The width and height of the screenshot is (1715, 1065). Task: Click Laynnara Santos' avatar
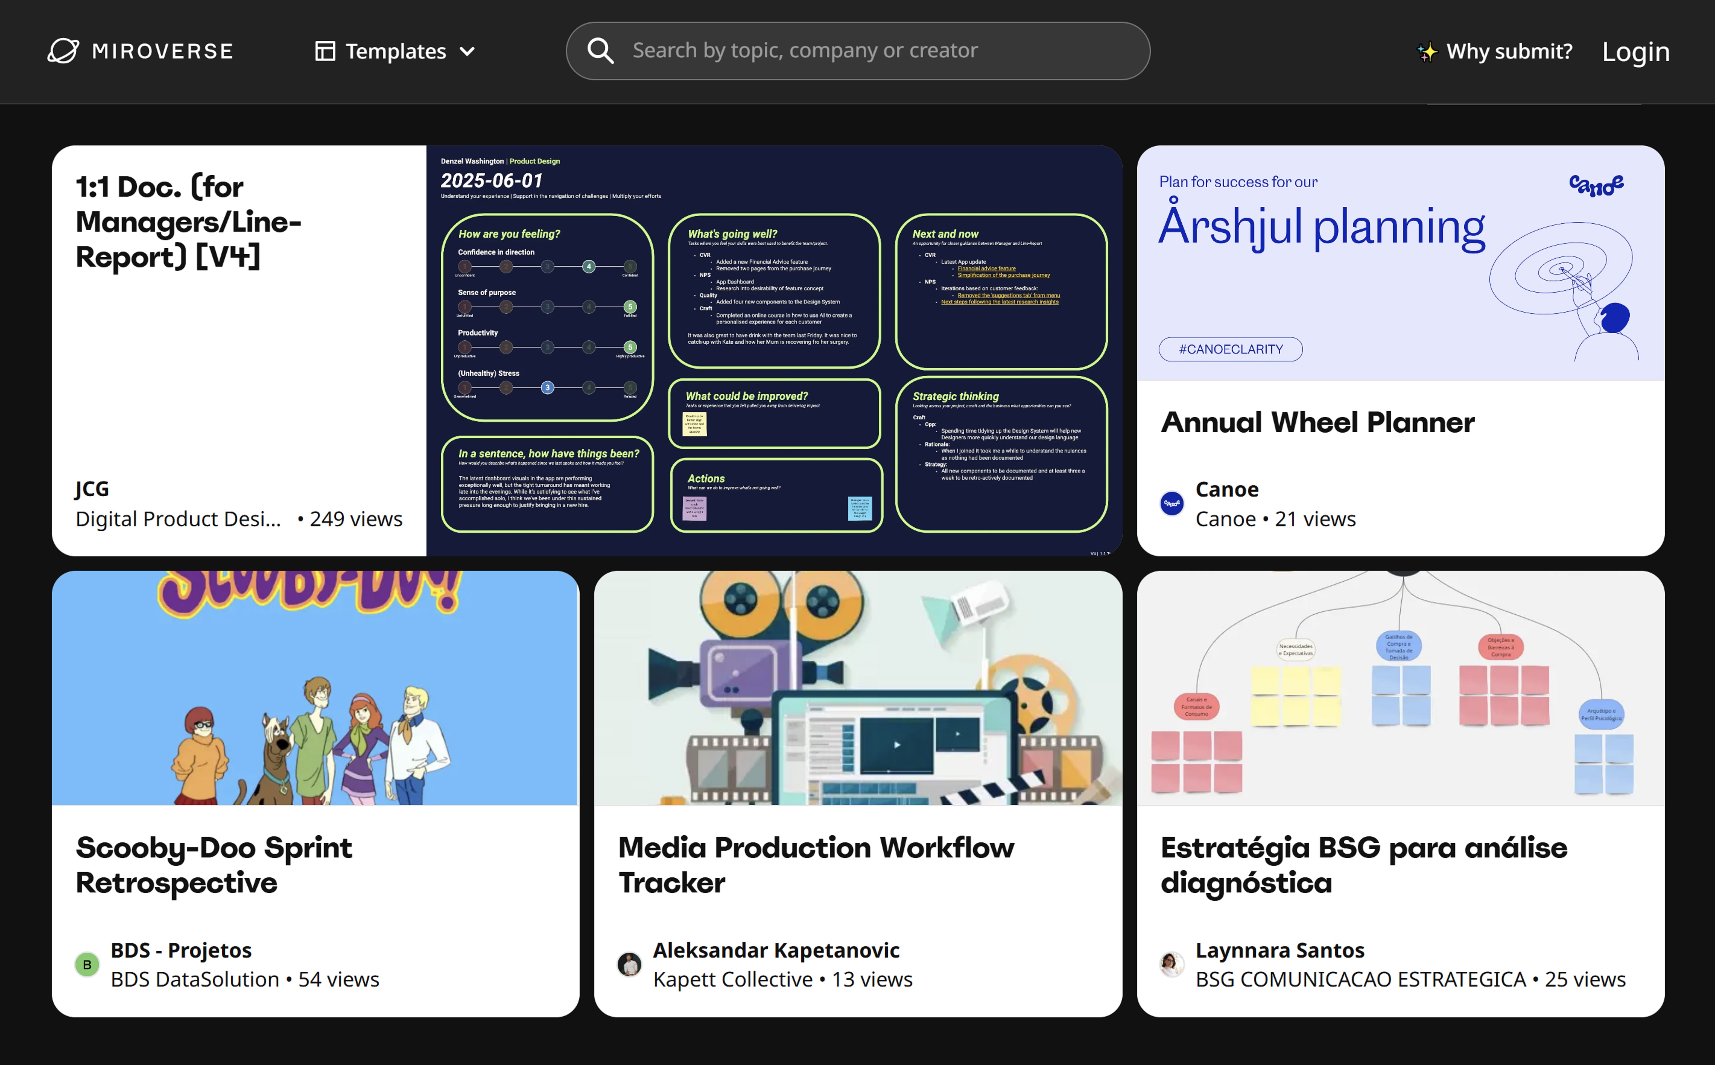point(1171,964)
